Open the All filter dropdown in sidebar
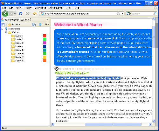The width and height of the screenshot is (159, 131). coord(47,24)
